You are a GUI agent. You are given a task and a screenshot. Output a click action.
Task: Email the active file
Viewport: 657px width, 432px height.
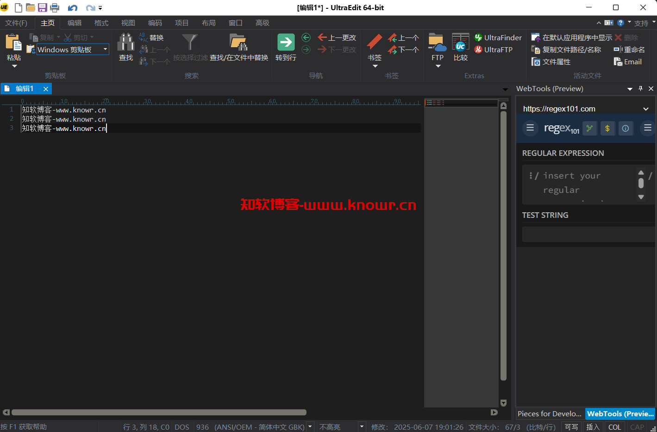pos(628,62)
